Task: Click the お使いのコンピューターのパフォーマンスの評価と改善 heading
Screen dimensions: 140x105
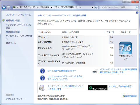Action: (x=62, y=15)
